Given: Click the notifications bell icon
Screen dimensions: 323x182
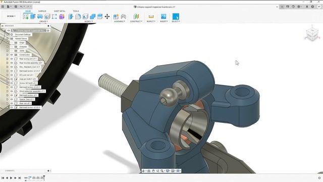Looking at the screenshot, I should (x=307, y=7).
